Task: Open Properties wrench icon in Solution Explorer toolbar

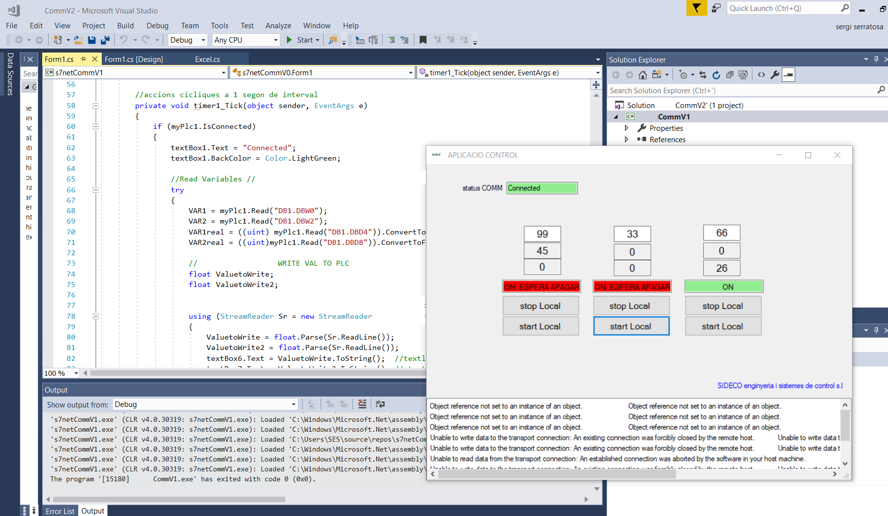Action: coord(775,75)
